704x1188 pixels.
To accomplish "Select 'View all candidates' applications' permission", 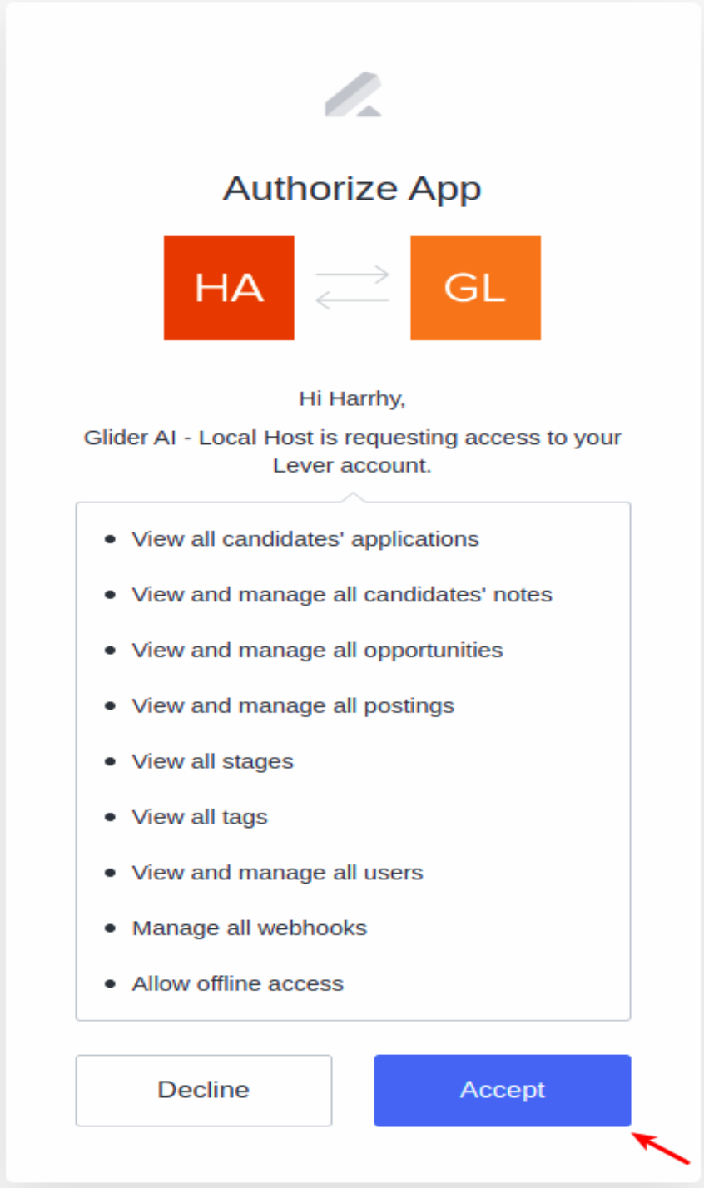I will coord(305,539).
